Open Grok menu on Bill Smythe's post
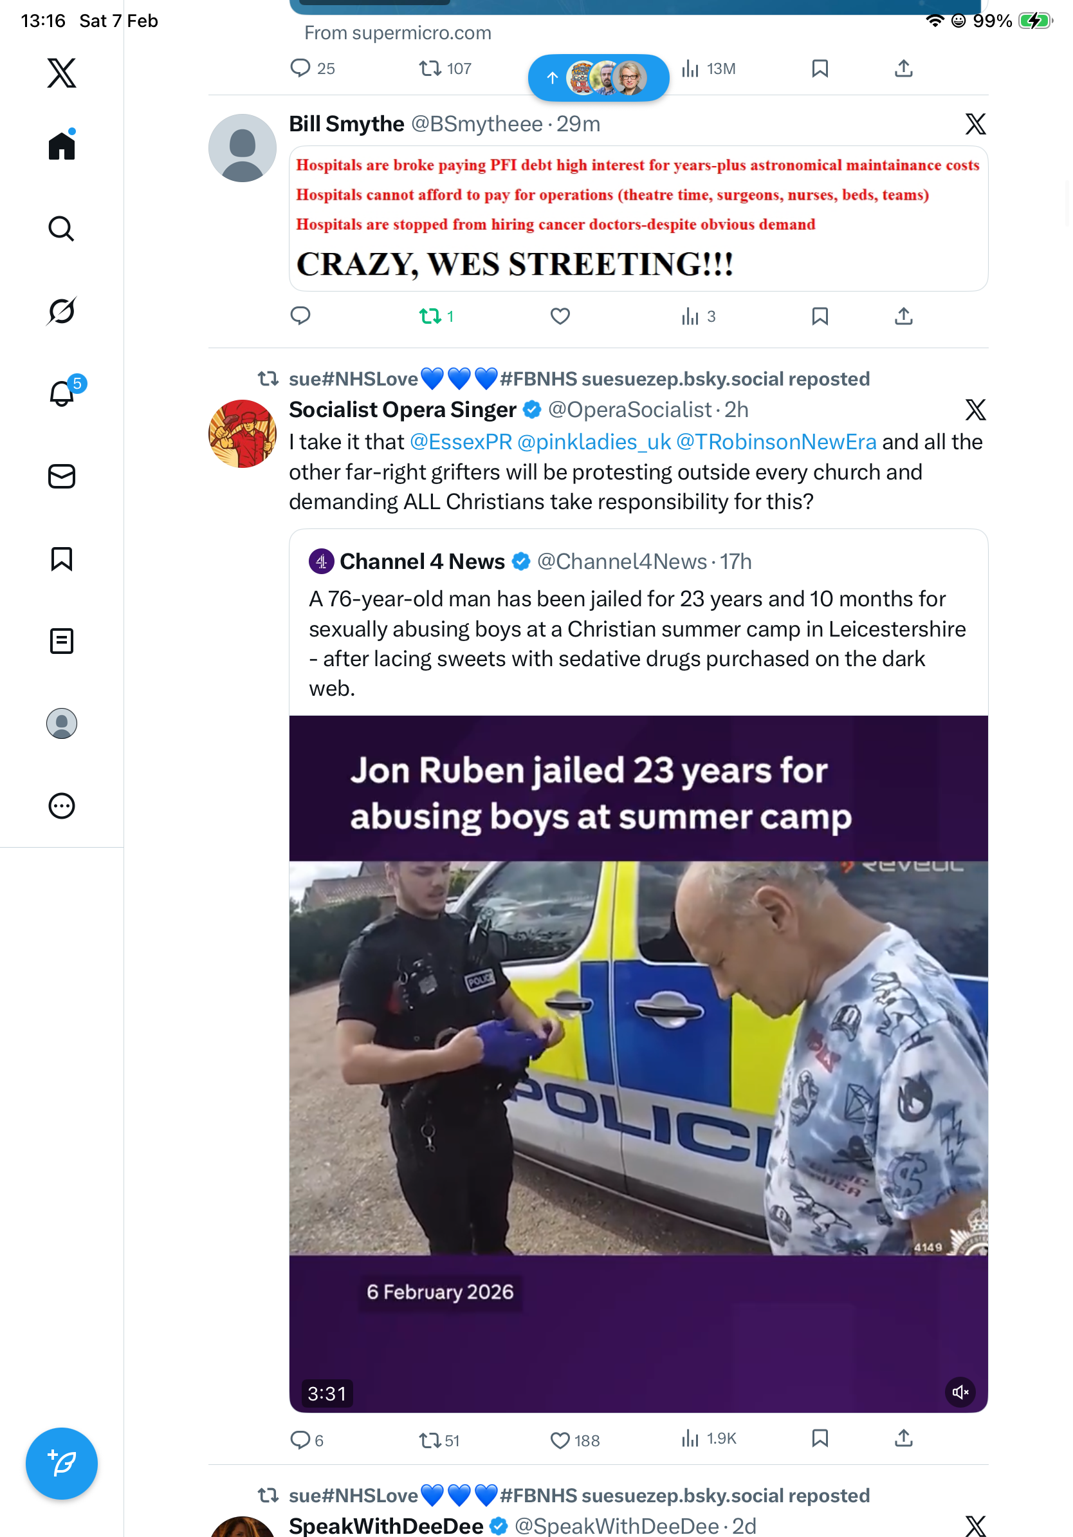 975,124
